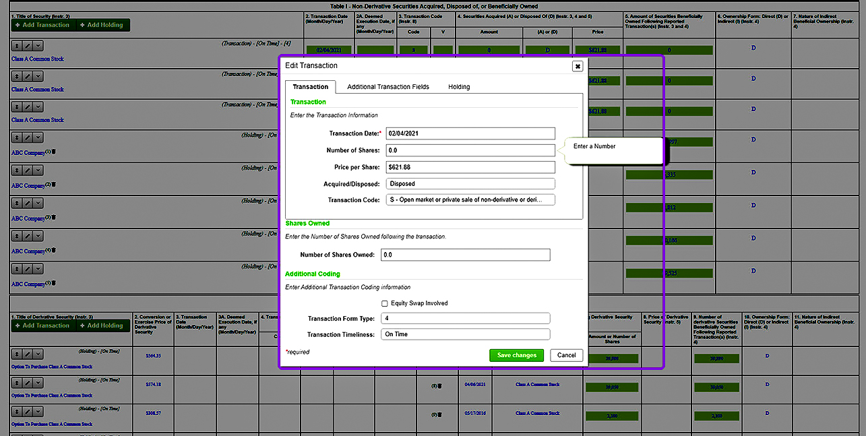866x436 pixels.
Task: Click reorder icon on the $574.18 option row
Action: coord(17,383)
